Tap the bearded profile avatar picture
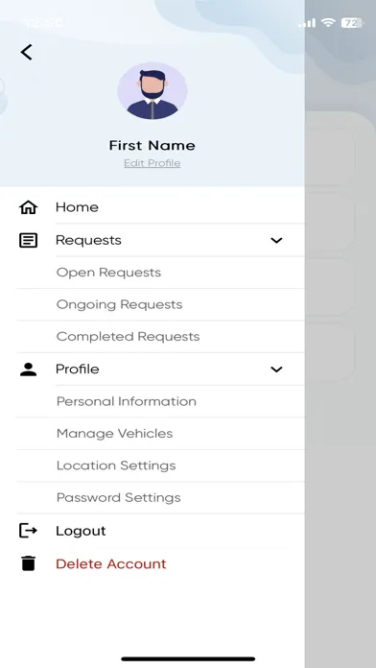The image size is (376, 668). 153,90
